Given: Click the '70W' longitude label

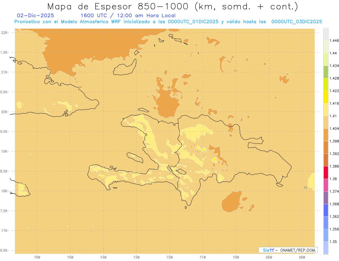Looking at the screenshot, I should click(236, 257).
